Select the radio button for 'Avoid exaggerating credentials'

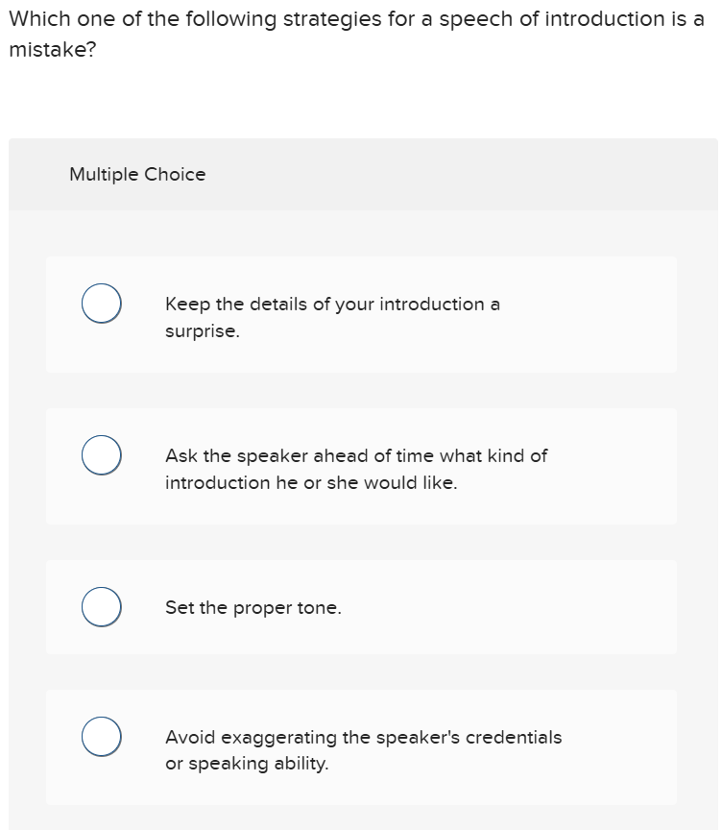(101, 737)
